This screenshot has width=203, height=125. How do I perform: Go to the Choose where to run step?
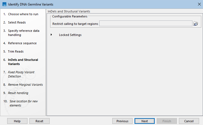click(23, 14)
